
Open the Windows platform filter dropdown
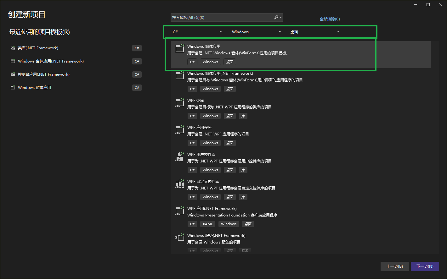256,32
